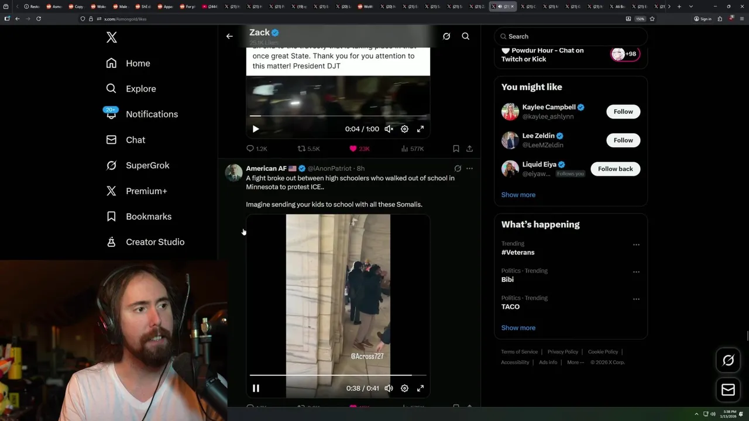Unlike the post with 23K likes
The height and width of the screenshot is (421, 749).
(x=359, y=149)
